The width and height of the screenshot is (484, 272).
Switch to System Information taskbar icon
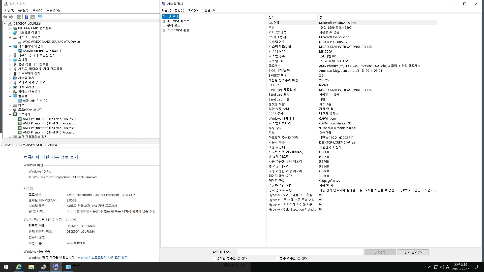tap(56, 267)
